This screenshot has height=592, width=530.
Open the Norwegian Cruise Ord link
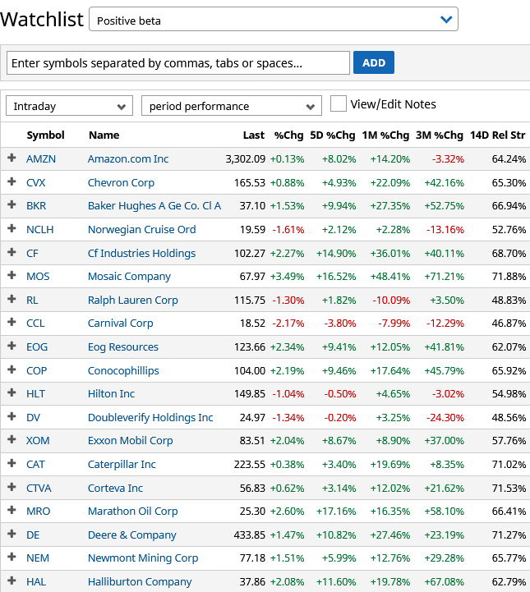click(141, 230)
